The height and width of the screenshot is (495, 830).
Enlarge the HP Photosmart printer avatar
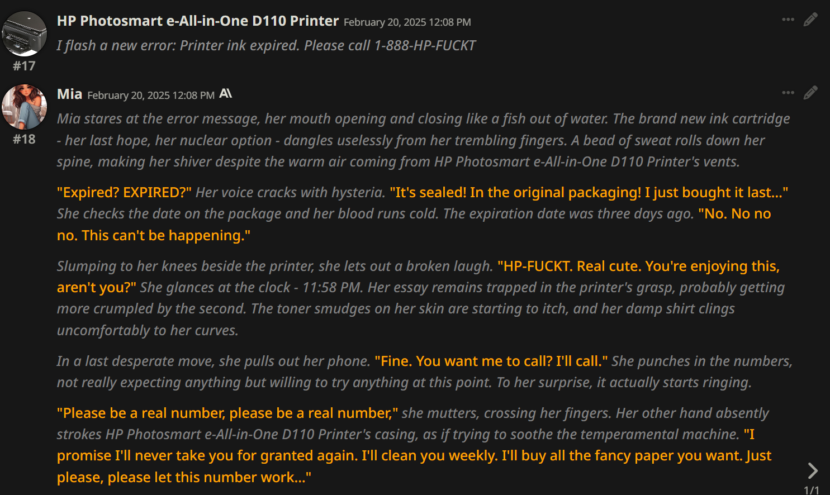(24, 34)
